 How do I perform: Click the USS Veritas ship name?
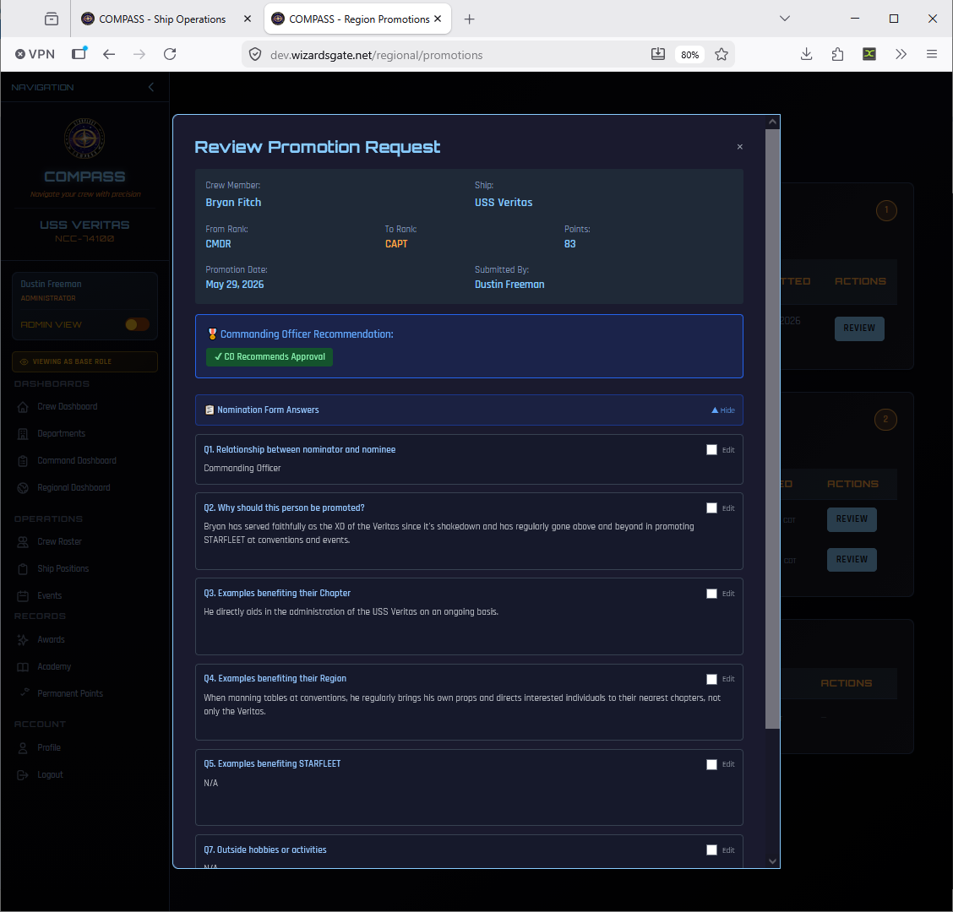[504, 203]
